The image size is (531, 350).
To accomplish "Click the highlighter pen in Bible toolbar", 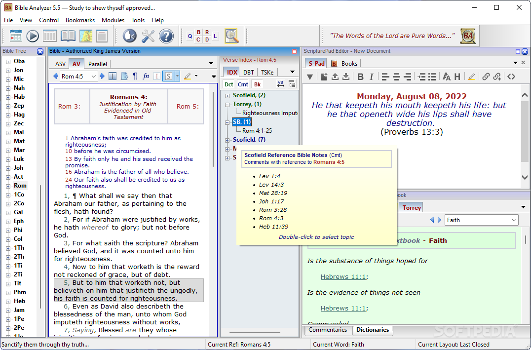I will point(188,76).
